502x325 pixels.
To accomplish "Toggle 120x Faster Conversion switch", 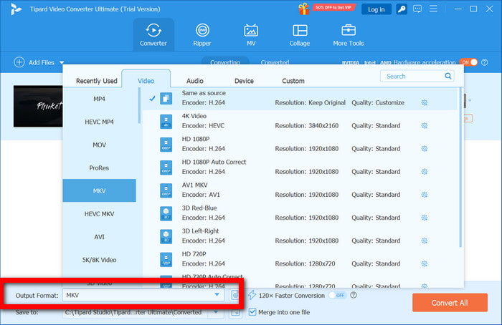I will [337, 295].
